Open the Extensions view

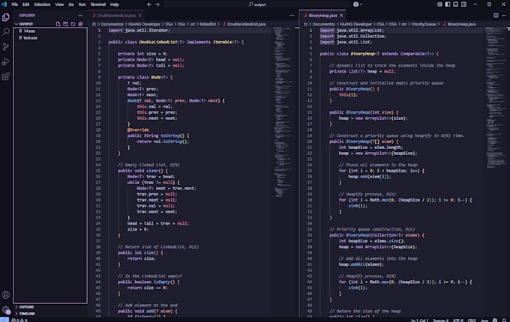tap(6, 76)
